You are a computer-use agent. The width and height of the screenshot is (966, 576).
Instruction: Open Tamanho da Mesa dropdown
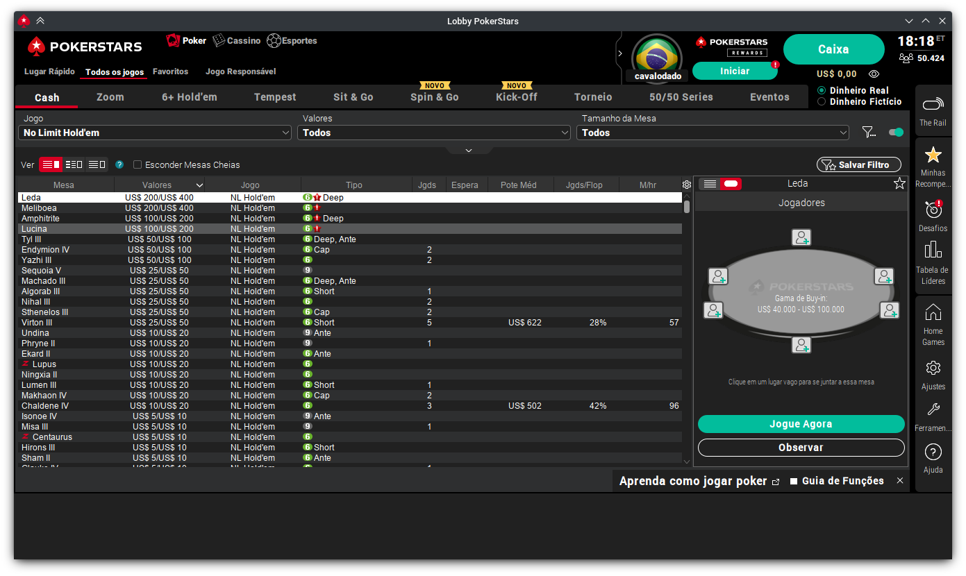pos(713,133)
